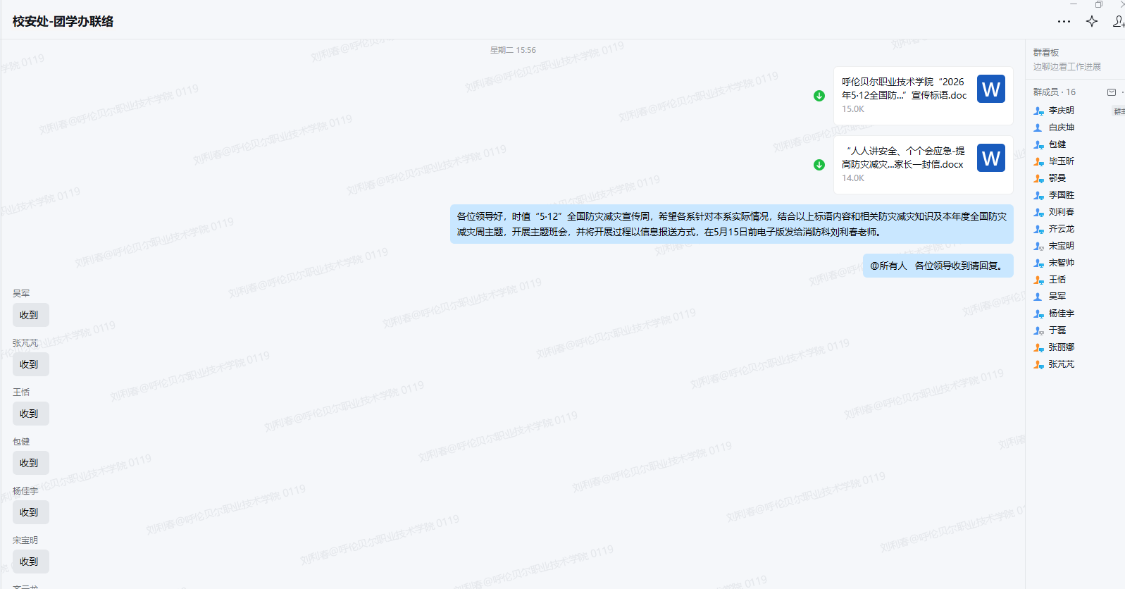Click green download icon beside 宣传标语.doc
The height and width of the screenshot is (589, 1125).
tap(819, 96)
